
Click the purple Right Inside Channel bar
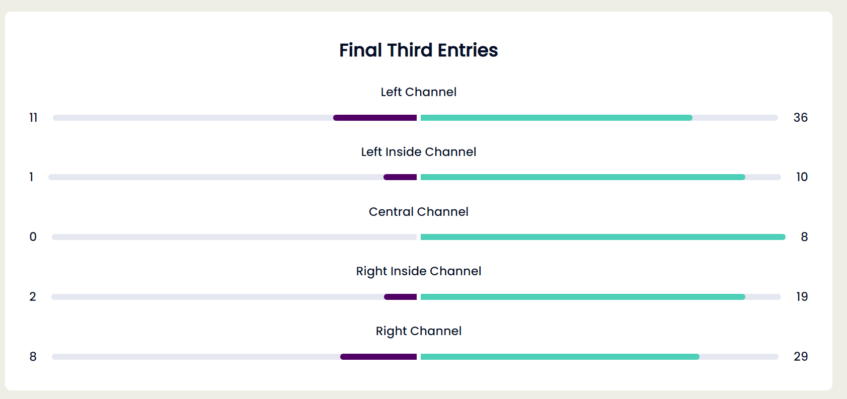pos(400,297)
